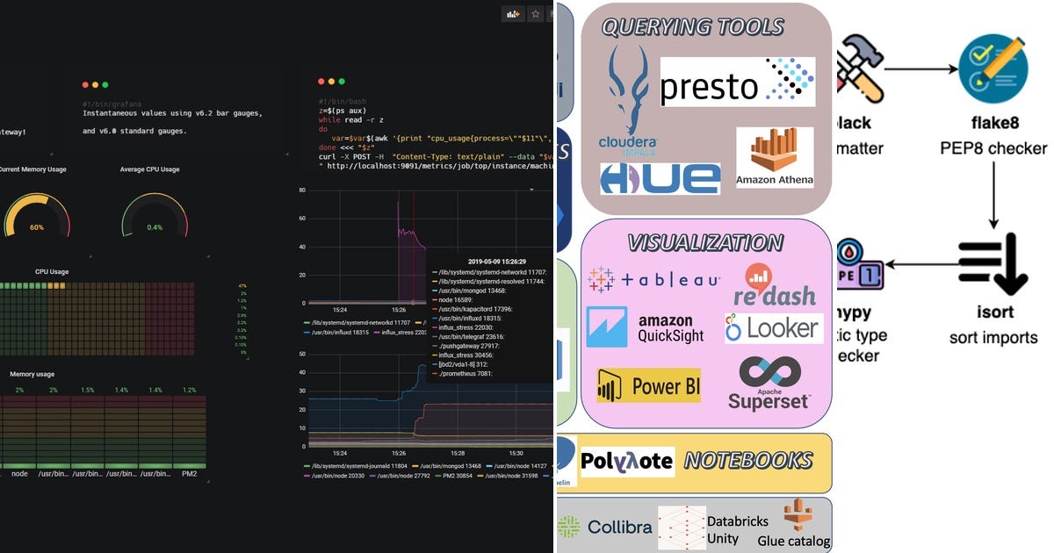
Task: Open the Memory usage panel title menu
Action: (x=32, y=374)
